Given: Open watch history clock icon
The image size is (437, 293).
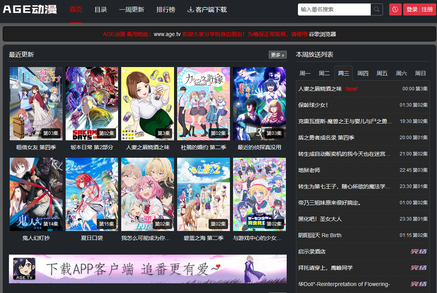Looking at the screenshot, I should pos(395,9).
